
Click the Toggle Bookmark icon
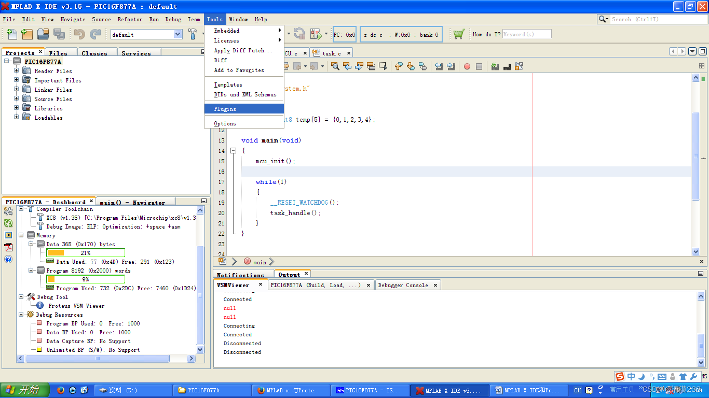point(423,66)
